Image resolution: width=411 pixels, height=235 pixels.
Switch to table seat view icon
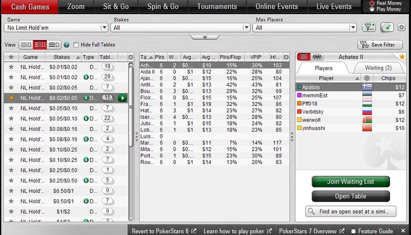[317, 56]
